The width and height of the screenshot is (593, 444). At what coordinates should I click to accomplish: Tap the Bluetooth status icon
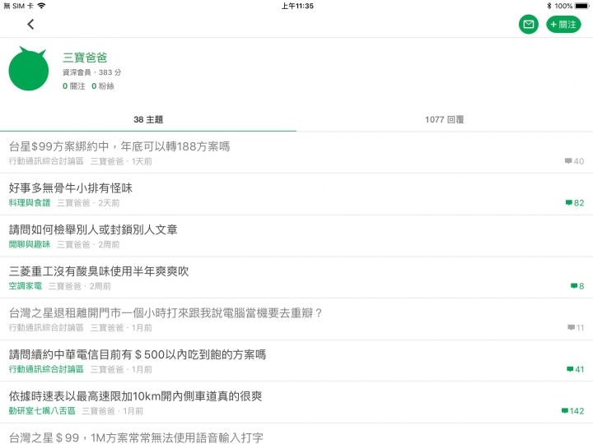click(x=549, y=6)
